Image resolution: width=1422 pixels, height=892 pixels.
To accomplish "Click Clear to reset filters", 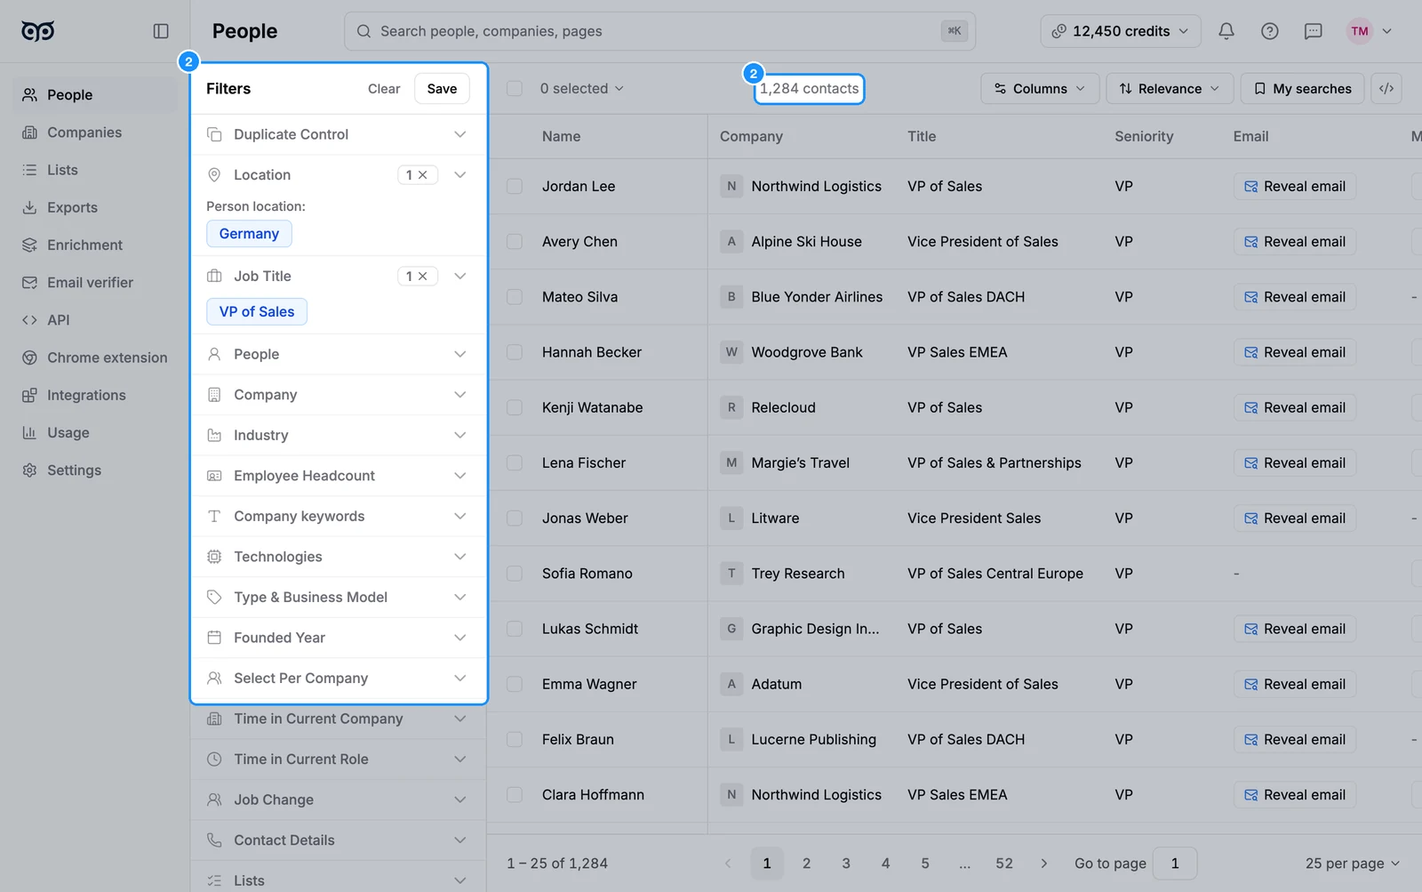I will (384, 88).
